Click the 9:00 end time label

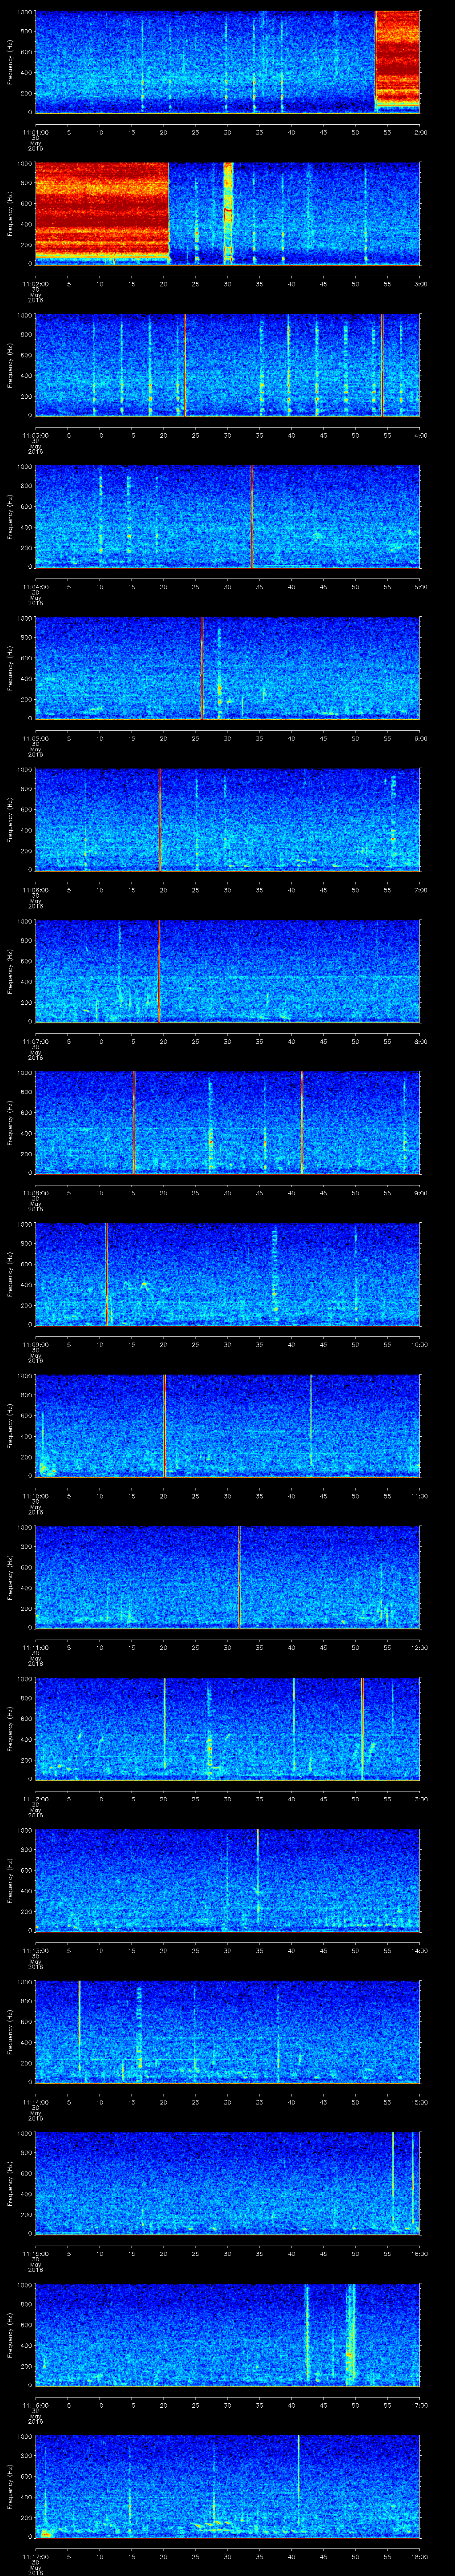click(x=420, y=1193)
